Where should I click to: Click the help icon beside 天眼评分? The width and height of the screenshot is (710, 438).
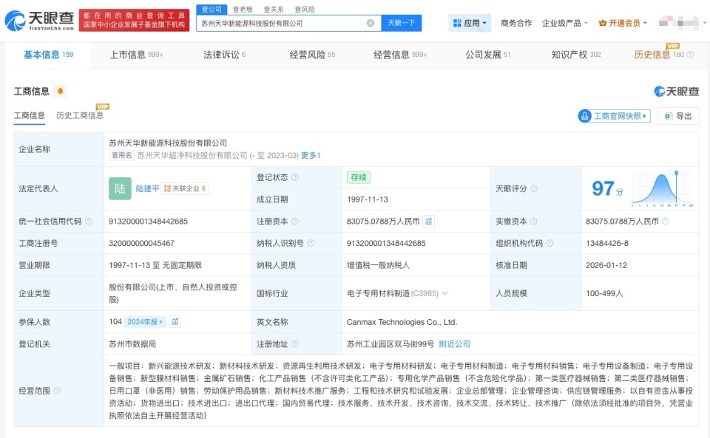tap(534, 188)
